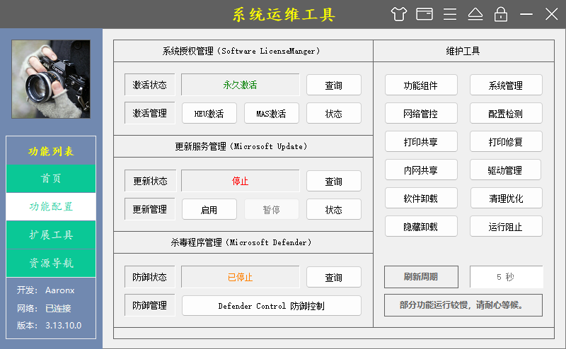Click the 防御管理 label
Screen dimensions: 566x349
[x=150, y=305]
